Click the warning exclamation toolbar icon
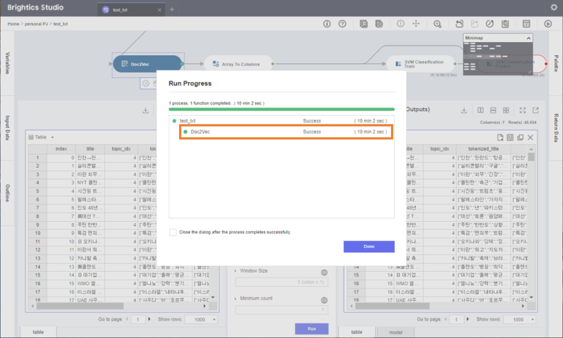 click(x=401, y=24)
